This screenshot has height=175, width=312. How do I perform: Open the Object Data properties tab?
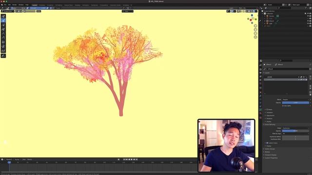(x=260, y=109)
